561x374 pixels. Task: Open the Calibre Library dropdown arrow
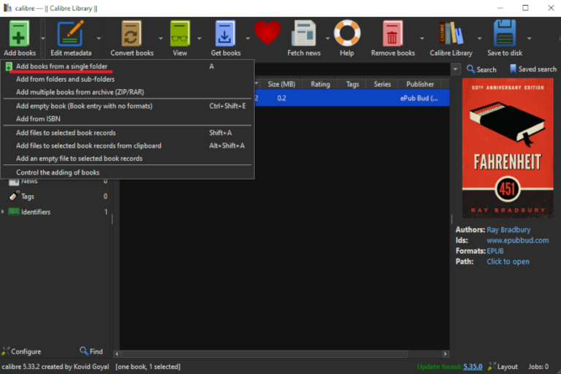point(479,38)
